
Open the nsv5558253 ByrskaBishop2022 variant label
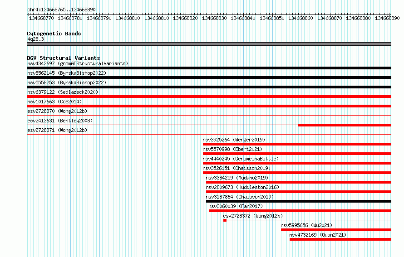pyautogui.click(x=67, y=82)
